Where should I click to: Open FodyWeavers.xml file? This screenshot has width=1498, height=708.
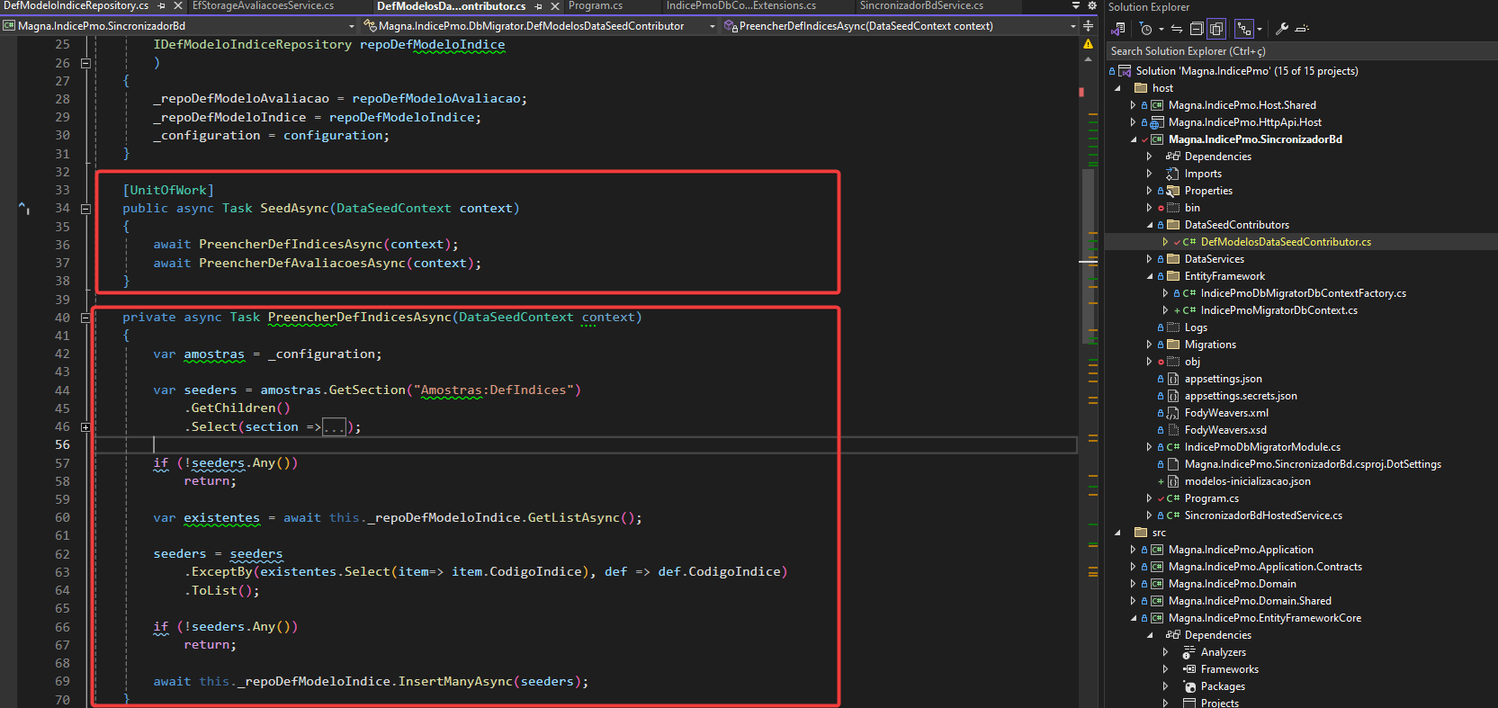1226,413
